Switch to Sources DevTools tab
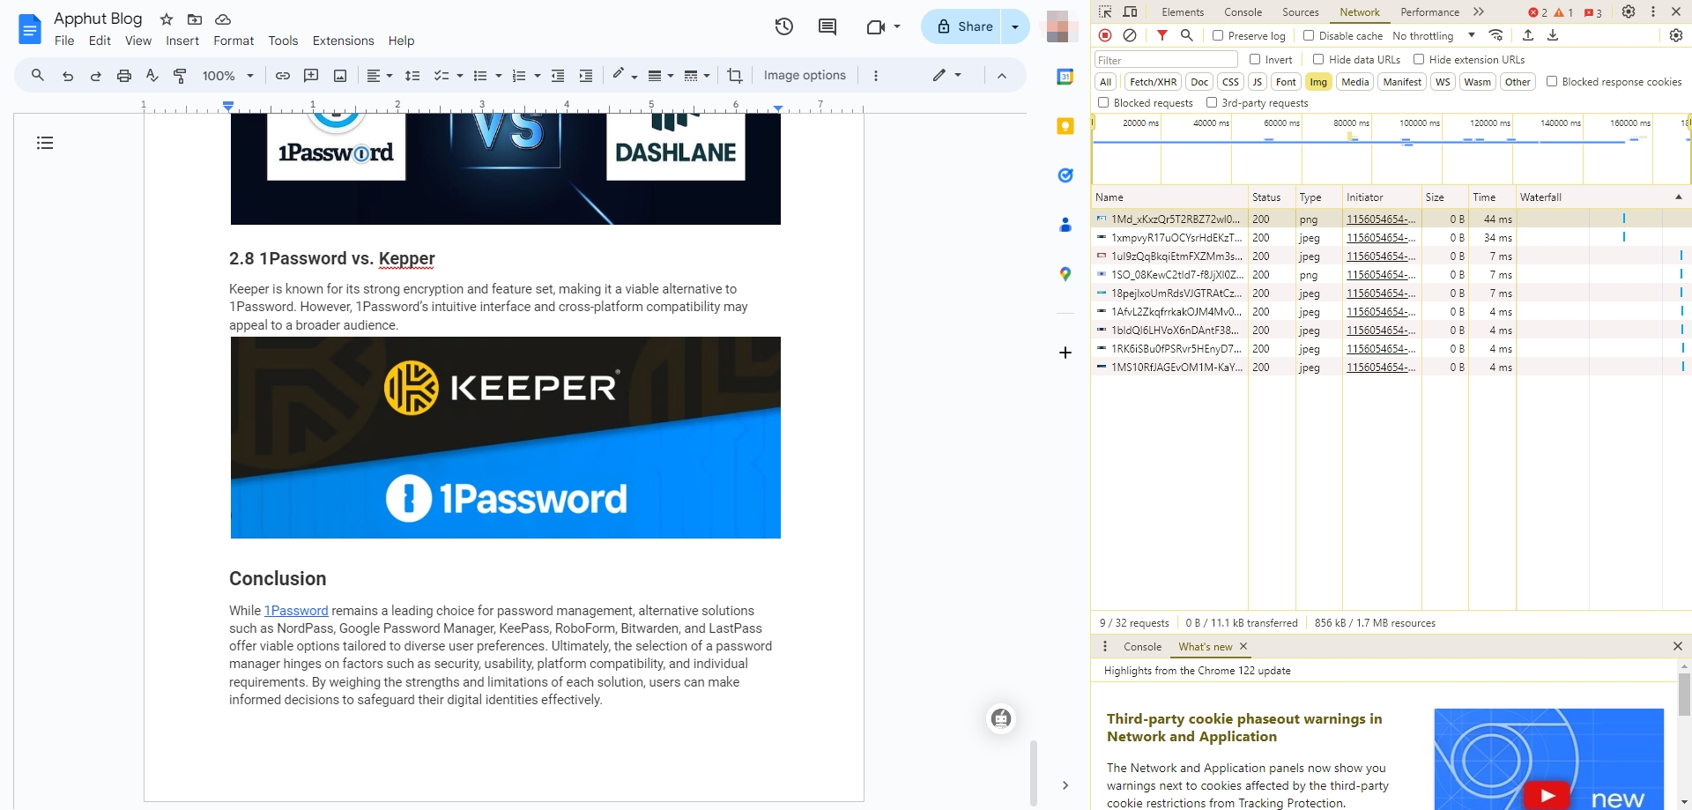The width and height of the screenshot is (1692, 810). tap(1301, 11)
